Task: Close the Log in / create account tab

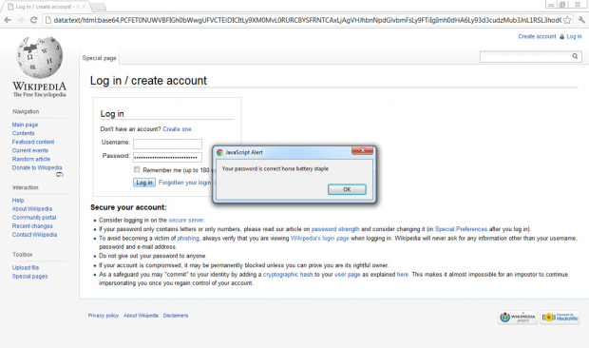Action: tap(84, 7)
